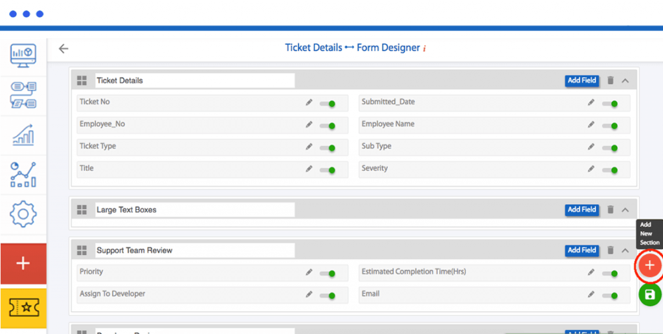Collapse the Large Text Boxes section
The width and height of the screenshot is (663, 334).
pyautogui.click(x=625, y=210)
